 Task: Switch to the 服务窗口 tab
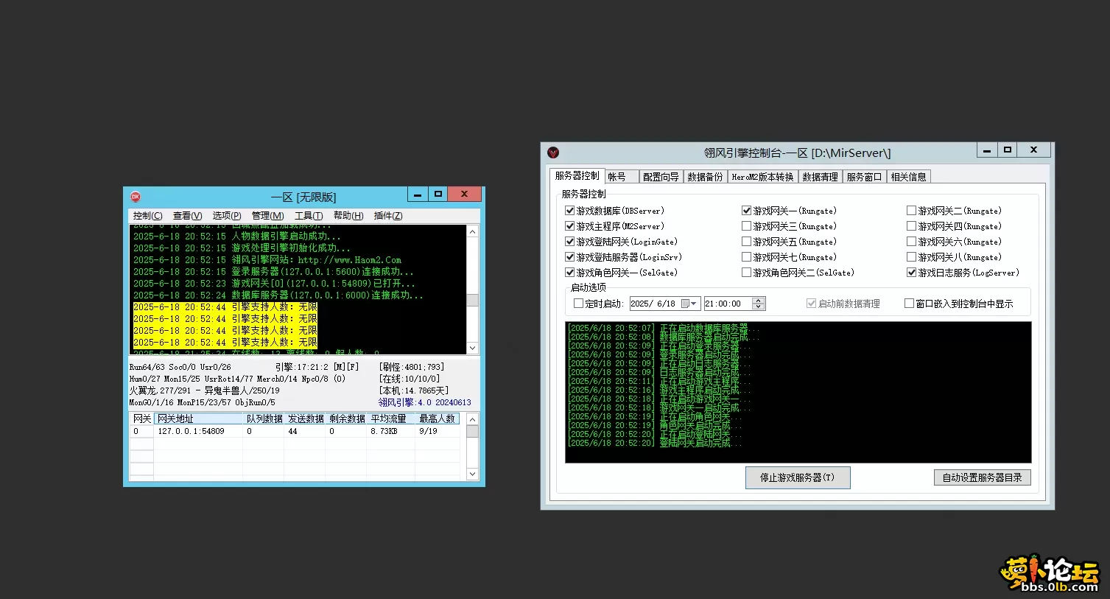click(x=864, y=177)
